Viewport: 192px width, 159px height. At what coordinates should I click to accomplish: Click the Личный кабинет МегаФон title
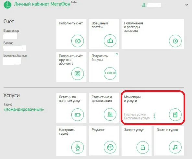pos(42,4)
